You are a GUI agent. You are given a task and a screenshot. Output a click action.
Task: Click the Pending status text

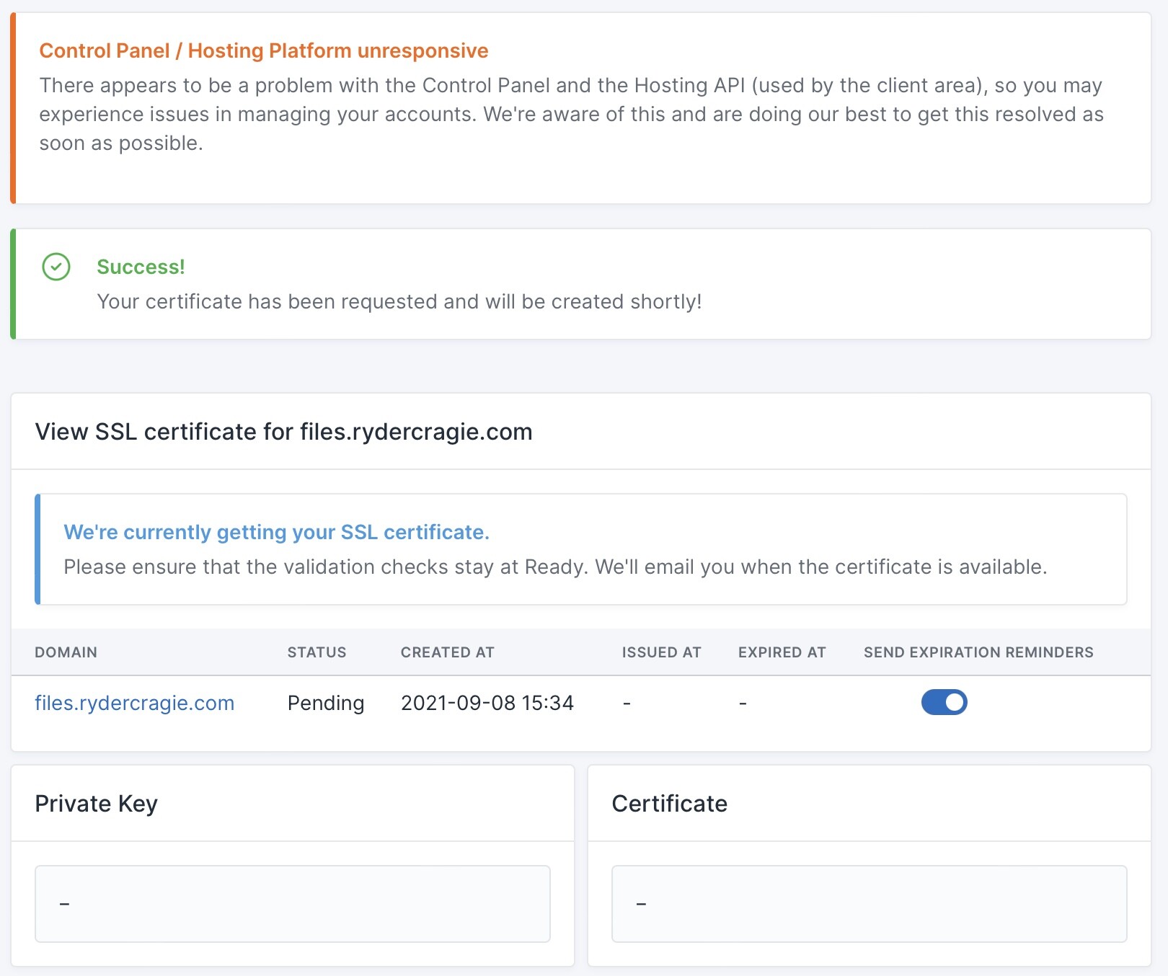tap(326, 703)
